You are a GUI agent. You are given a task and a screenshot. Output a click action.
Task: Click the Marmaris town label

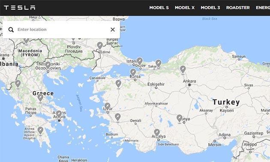[x=132, y=141]
